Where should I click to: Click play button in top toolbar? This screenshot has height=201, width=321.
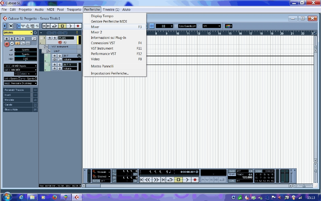(x=70, y=26)
